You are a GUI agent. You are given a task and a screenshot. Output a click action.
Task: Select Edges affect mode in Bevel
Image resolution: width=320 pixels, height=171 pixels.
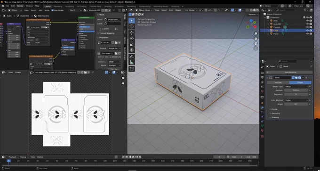(x=300, y=82)
